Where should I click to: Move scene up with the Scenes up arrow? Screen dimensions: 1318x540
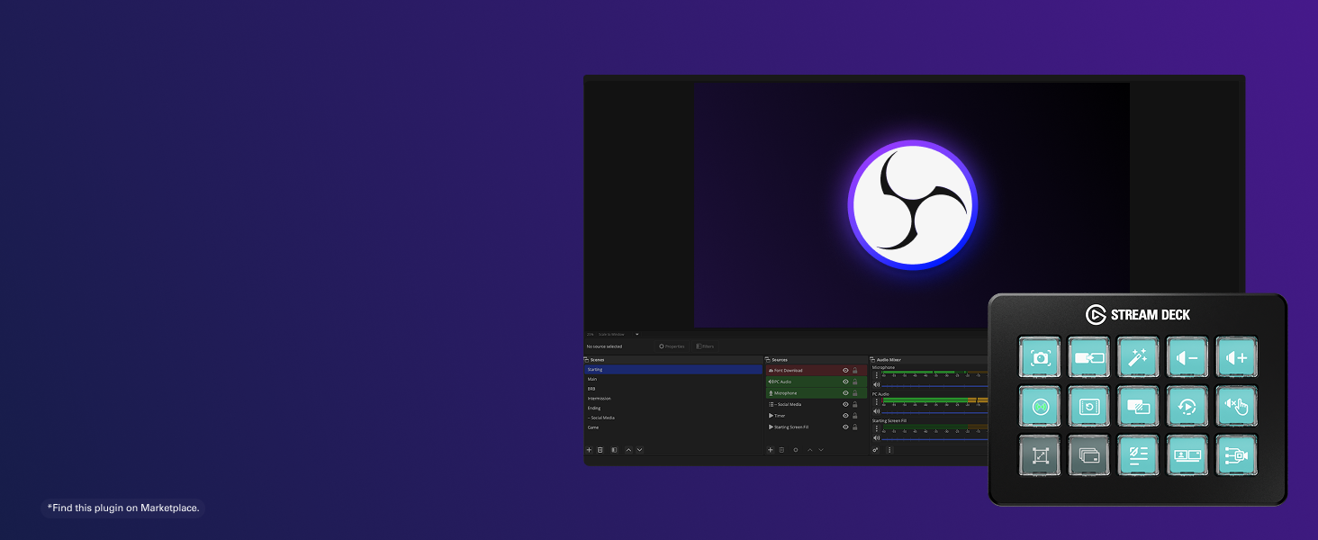click(628, 449)
